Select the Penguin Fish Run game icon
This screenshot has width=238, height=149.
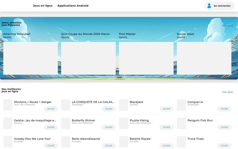click(181, 123)
